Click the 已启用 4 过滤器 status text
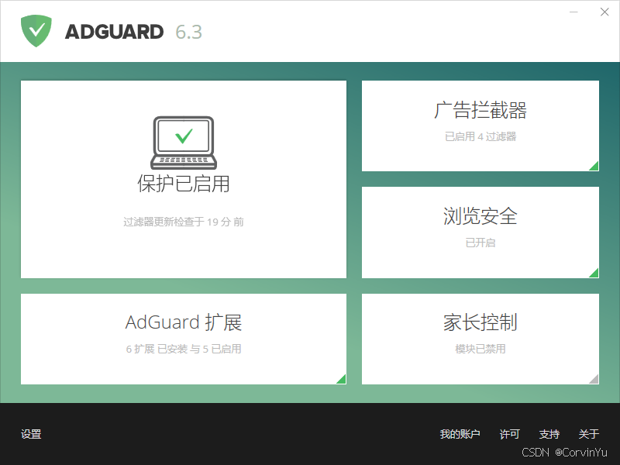Viewport: 620px width, 465px height. coord(480,137)
